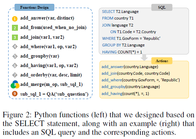
Task: Select the yellow Actions header label
Action: (162, 61)
